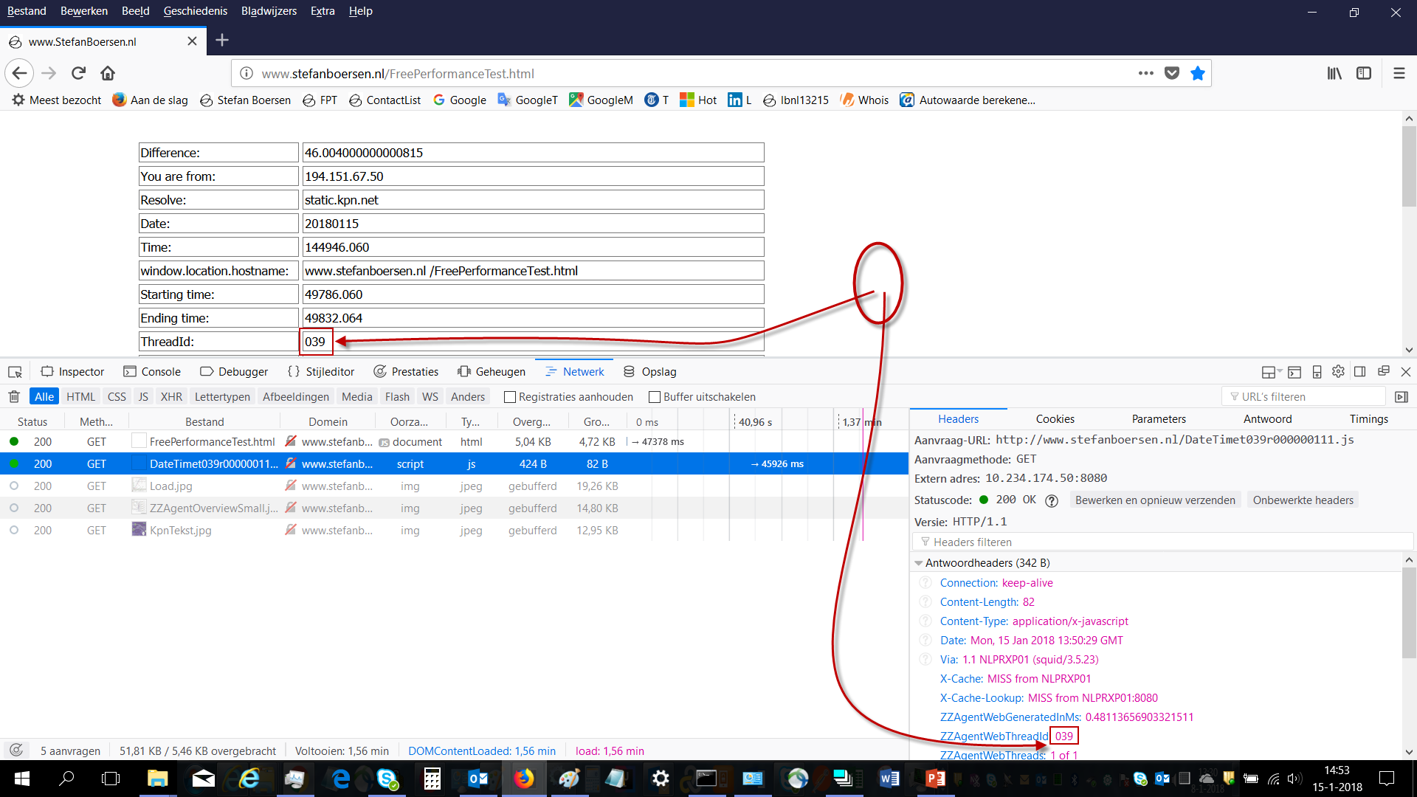Collapse the Antwoordheaders section
1417x797 pixels.
919,563
